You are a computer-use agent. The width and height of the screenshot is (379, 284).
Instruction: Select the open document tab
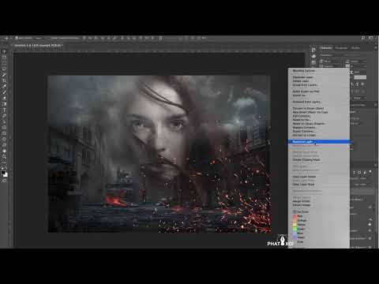click(38, 46)
